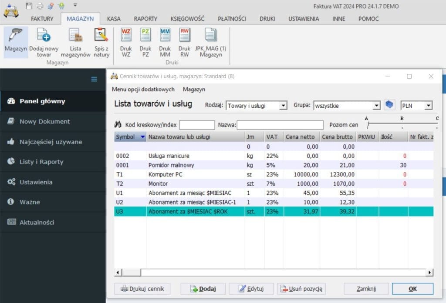Open Menu opcji dodatkowych menu

(x=143, y=89)
